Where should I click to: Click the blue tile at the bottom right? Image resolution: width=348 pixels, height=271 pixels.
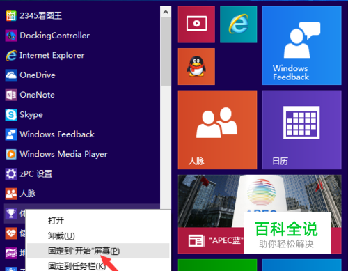[x=302, y=265]
